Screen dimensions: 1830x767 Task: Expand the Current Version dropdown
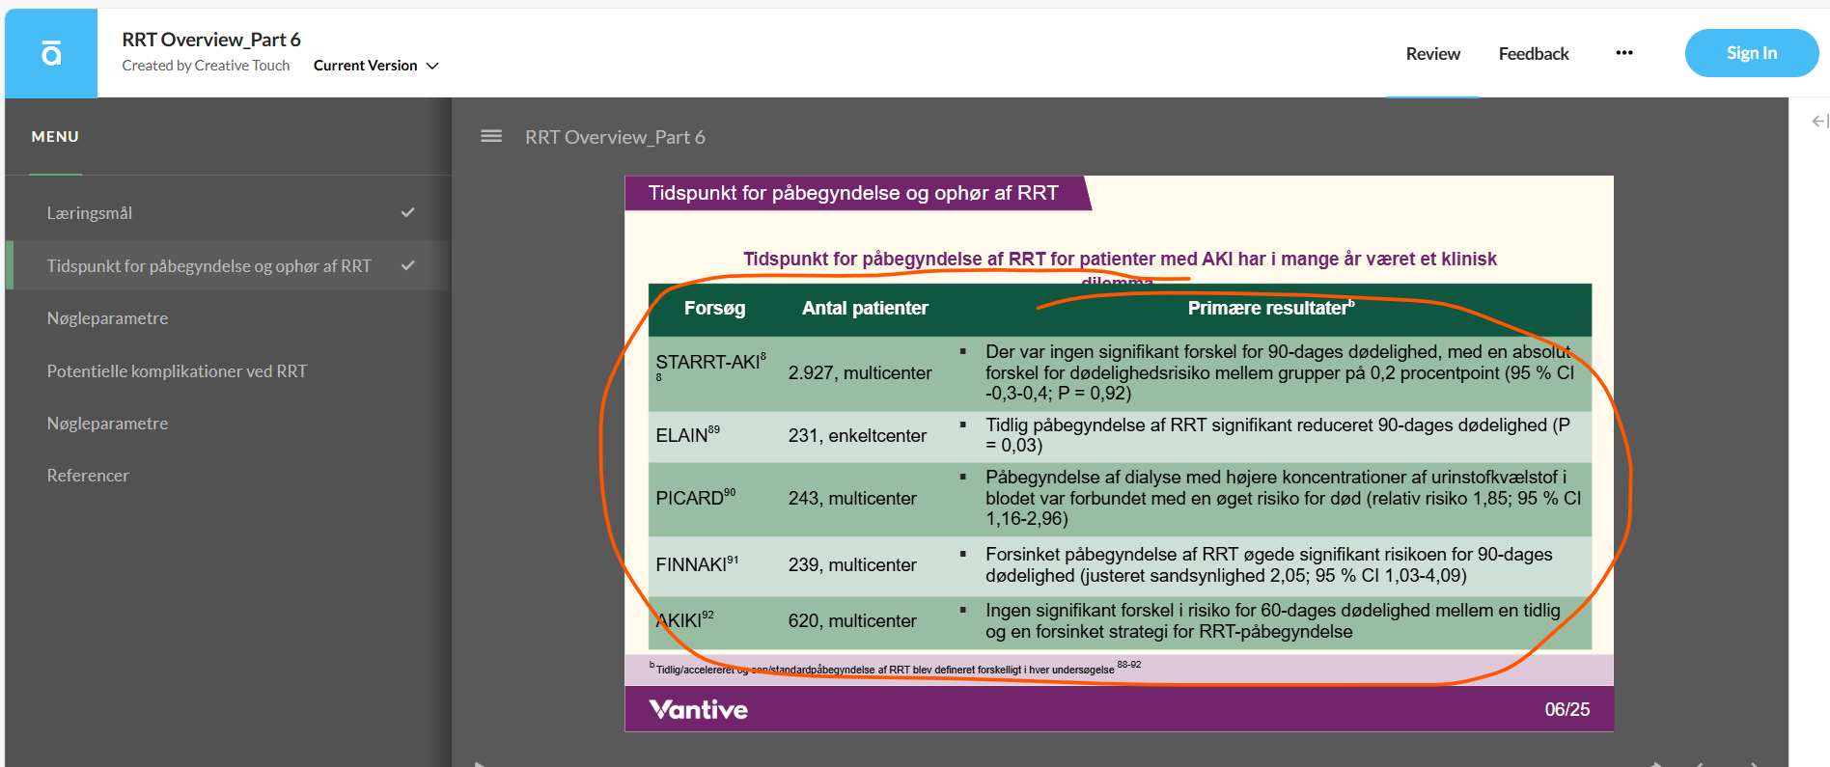pyautogui.click(x=376, y=66)
